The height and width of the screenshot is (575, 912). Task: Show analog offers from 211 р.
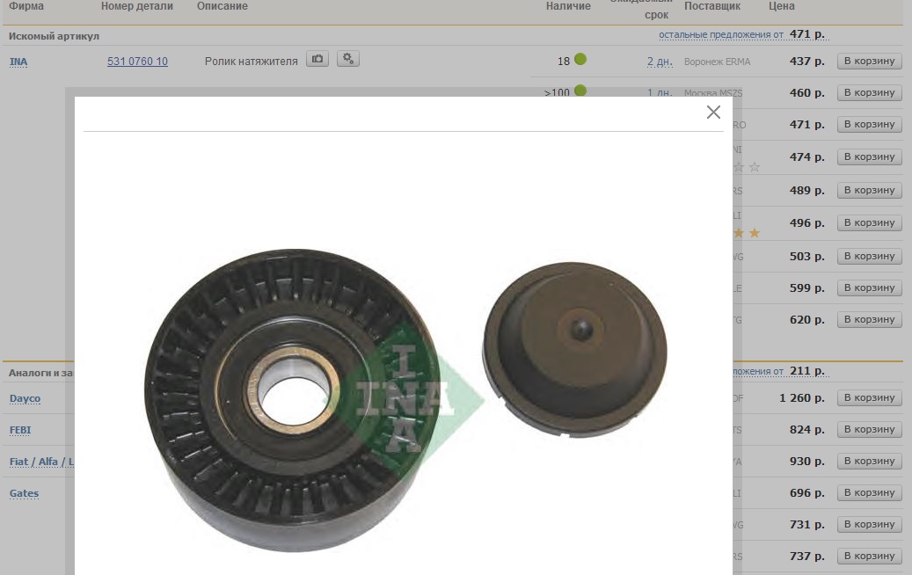pyautogui.click(x=779, y=371)
